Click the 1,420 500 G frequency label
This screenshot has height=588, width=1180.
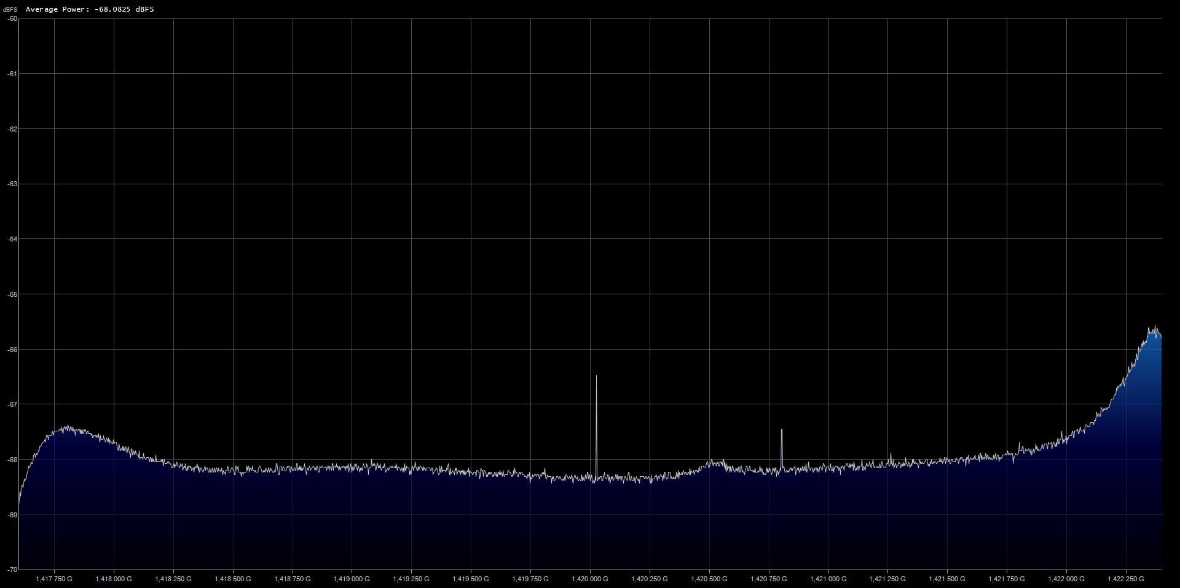[709, 579]
